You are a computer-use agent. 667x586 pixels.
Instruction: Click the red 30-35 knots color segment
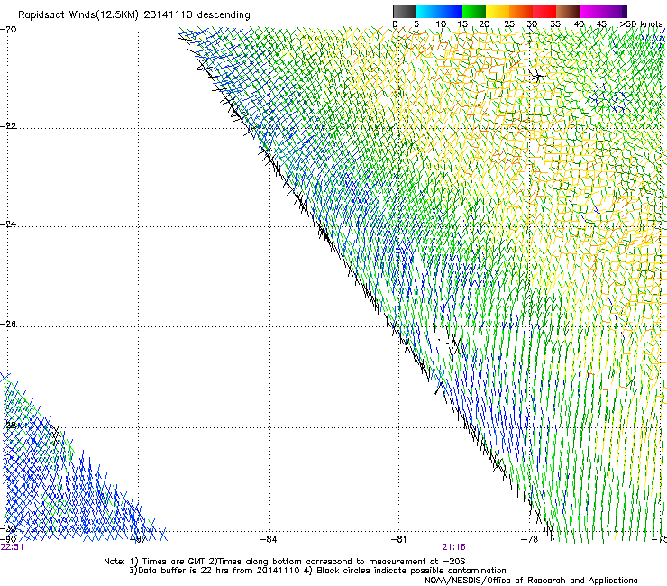544,11
